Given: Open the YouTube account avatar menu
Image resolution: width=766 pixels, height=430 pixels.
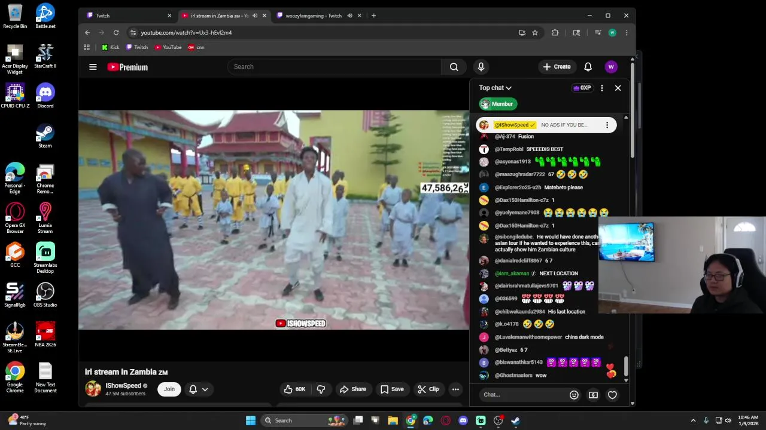Looking at the screenshot, I should pyautogui.click(x=610, y=67).
